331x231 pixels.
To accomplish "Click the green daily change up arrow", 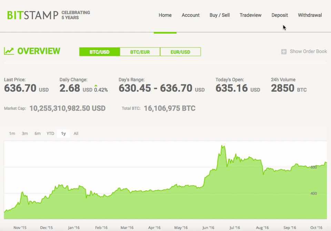I will (x=96, y=86).
